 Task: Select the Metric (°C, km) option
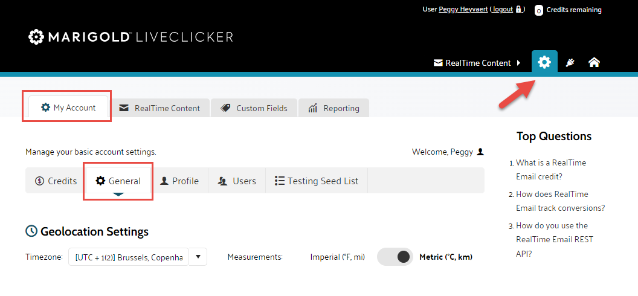(x=446, y=257)
